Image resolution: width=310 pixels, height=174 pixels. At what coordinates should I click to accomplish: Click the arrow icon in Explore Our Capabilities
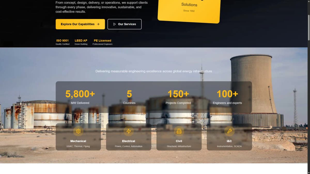(98, 24)
